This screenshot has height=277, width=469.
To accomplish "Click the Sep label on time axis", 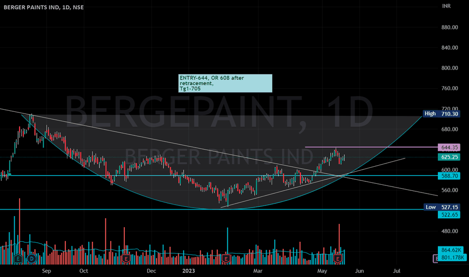I will (46, 271).
